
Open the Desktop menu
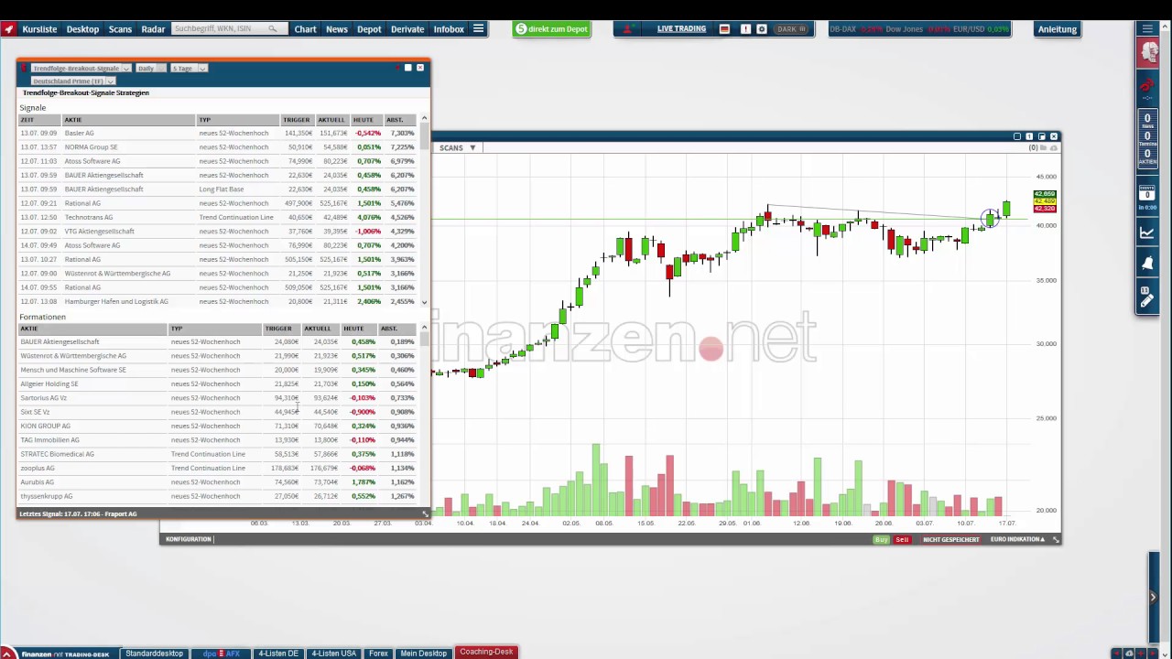82,29
